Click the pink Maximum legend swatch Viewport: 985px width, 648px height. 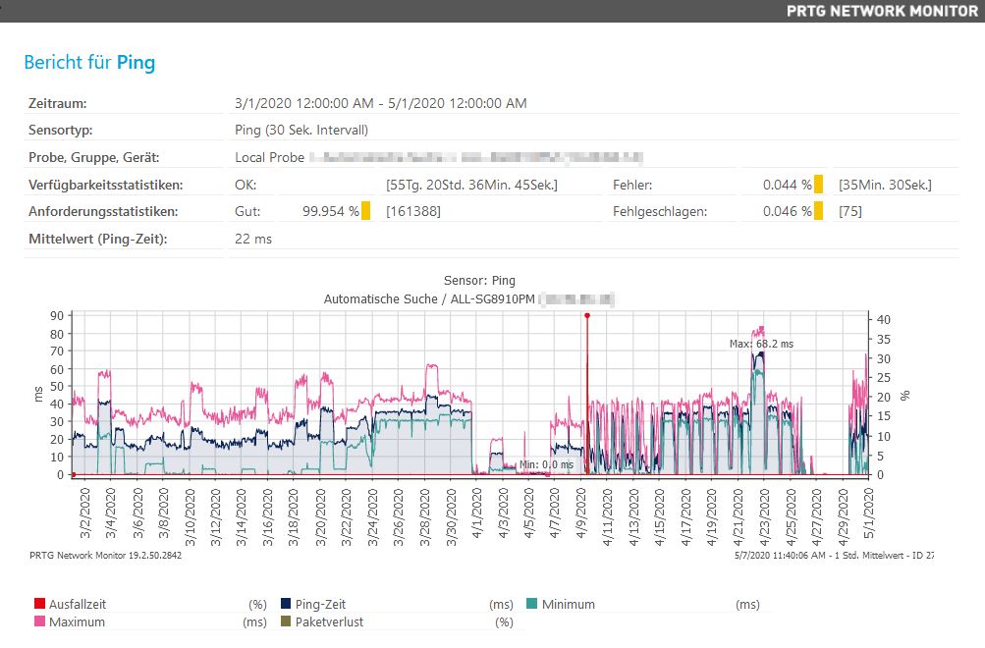(x=39, y=622)
